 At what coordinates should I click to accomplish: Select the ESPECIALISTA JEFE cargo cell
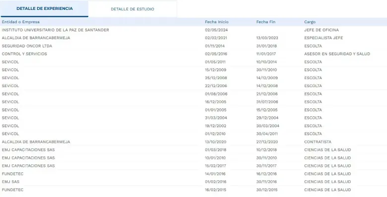pos(323,38)
